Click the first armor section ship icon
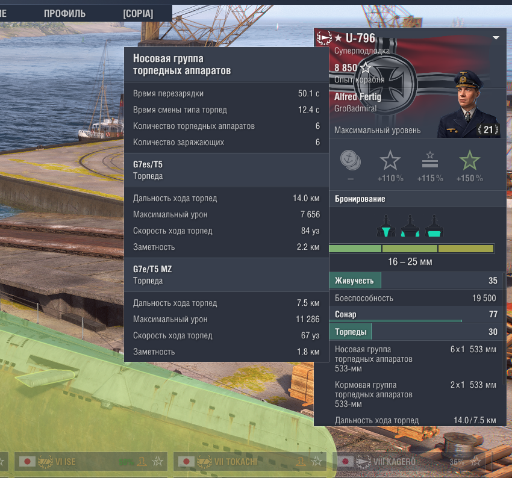The image size is (512, 478). pos(386,226)
